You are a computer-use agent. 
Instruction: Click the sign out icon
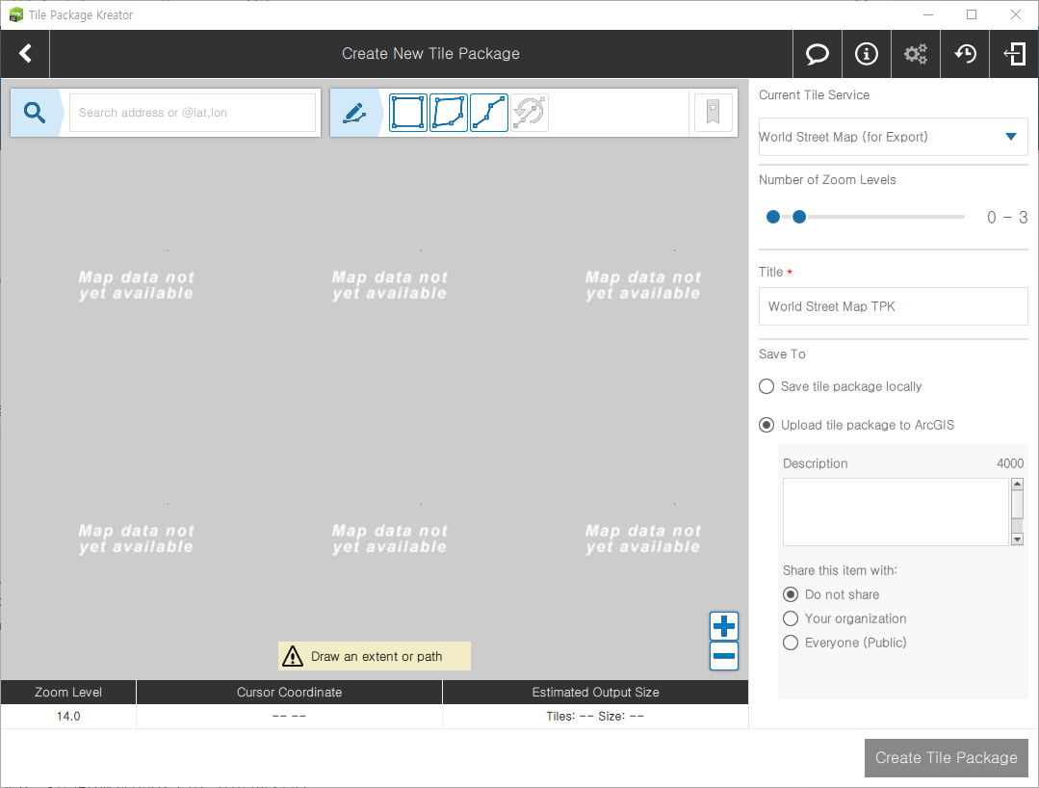[1015, 54]
